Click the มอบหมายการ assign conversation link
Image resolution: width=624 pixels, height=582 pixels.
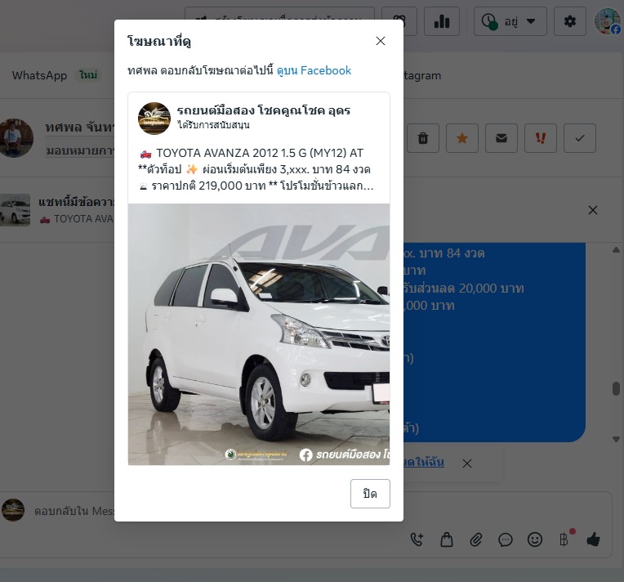click(80, 150)
